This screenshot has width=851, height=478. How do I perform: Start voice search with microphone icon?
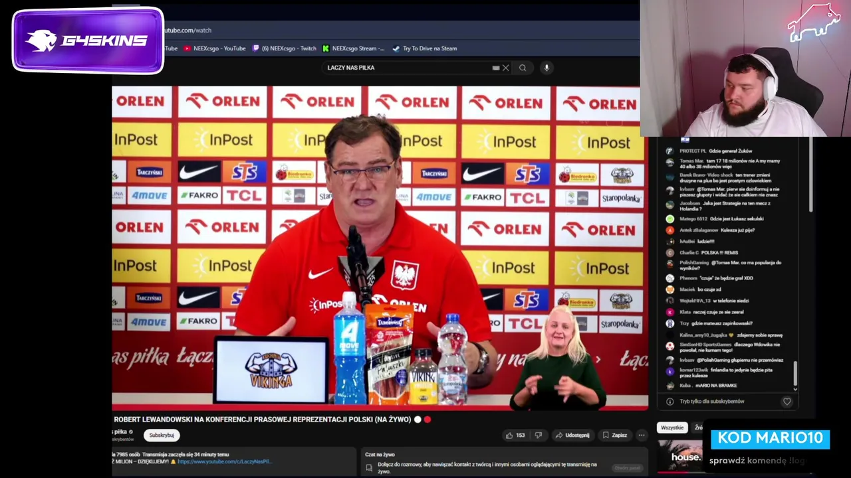coord(547,68)
